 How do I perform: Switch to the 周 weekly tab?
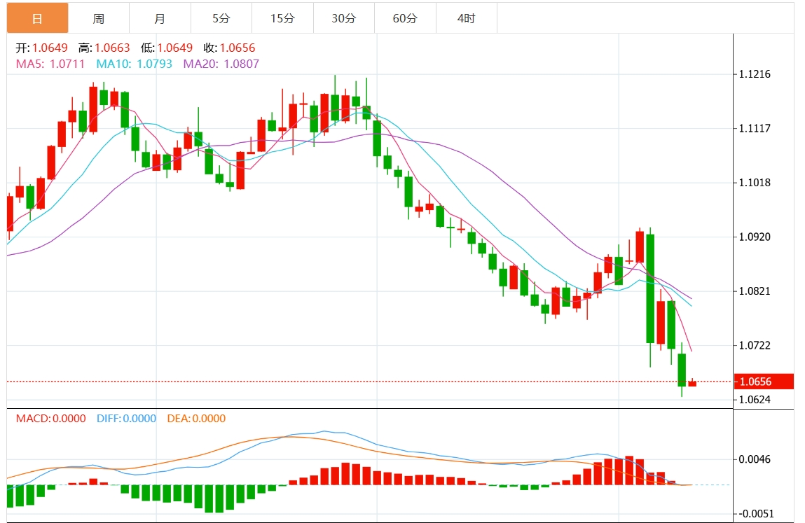(x=99, y=18)
